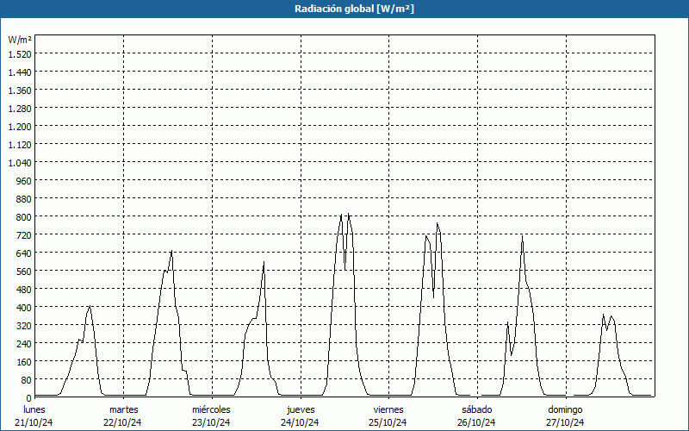Click the 960 y-axis value
This screenshot has width=689, height=431.
tap(24, 181)
